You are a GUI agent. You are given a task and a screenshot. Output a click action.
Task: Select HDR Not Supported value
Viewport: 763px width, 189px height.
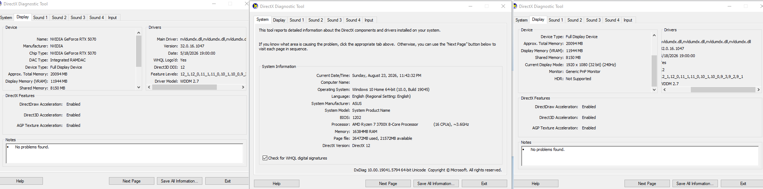point(578,79)
